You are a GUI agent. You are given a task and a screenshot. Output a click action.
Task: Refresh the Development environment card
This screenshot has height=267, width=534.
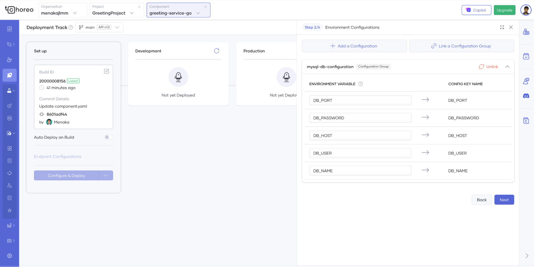coord(216,51)
